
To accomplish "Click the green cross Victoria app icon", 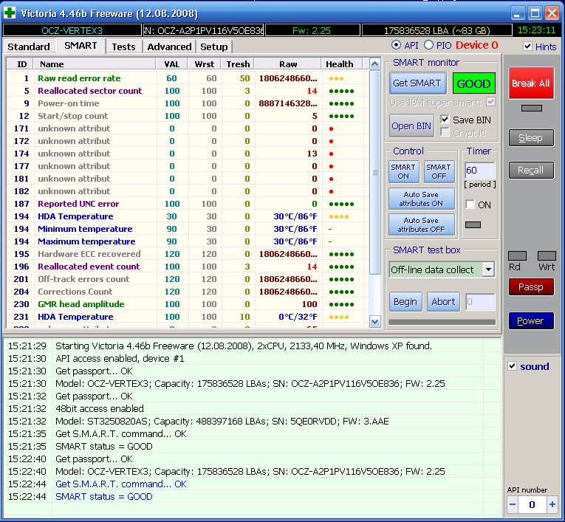I will pyautogui.click(x=10, y=13).
